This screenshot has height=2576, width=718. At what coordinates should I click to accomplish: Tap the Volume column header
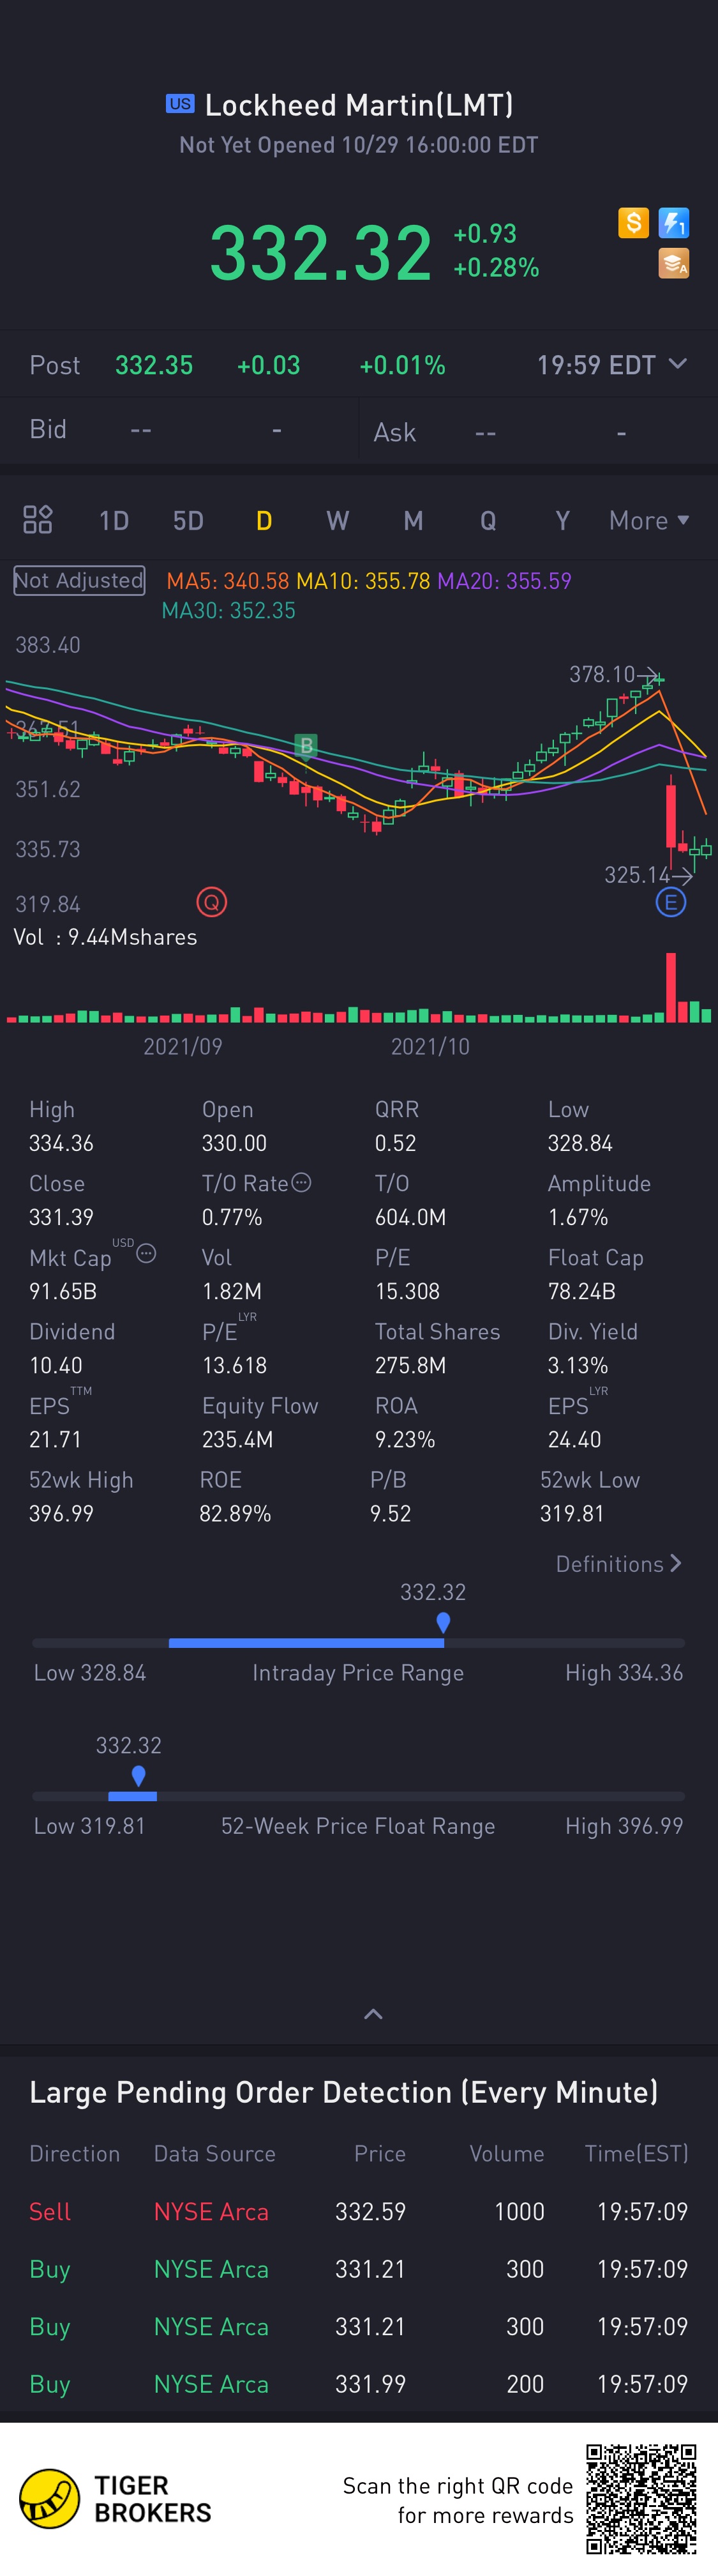[507, 2153]
